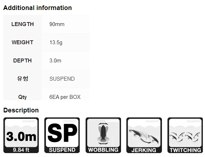Select the Qty row label
Screen dimensions: 205x157
coord(22,97)
